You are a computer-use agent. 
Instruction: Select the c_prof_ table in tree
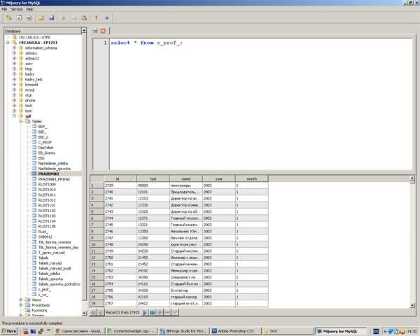point(45,289)
